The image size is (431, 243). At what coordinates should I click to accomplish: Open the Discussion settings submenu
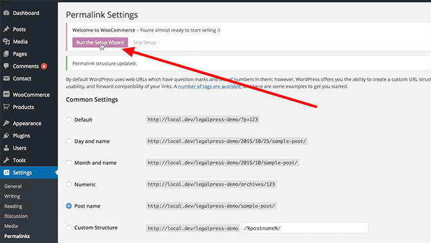tap(16, 216)
